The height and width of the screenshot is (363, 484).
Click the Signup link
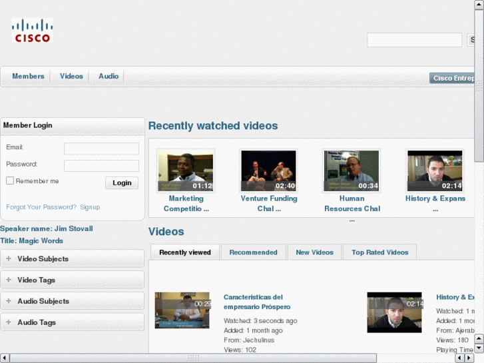pos(90,207)
